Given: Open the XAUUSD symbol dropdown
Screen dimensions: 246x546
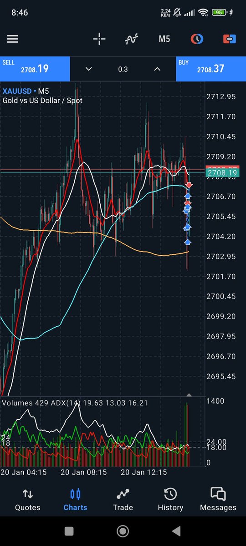Looking at the screenshot, I should 20,91.
